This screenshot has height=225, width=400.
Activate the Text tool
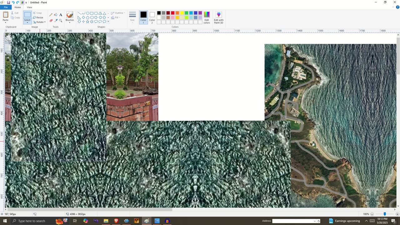click(61, 15)
